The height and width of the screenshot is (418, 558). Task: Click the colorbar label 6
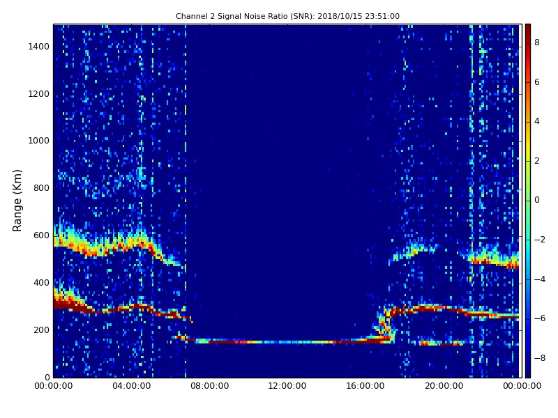point(537,82)
